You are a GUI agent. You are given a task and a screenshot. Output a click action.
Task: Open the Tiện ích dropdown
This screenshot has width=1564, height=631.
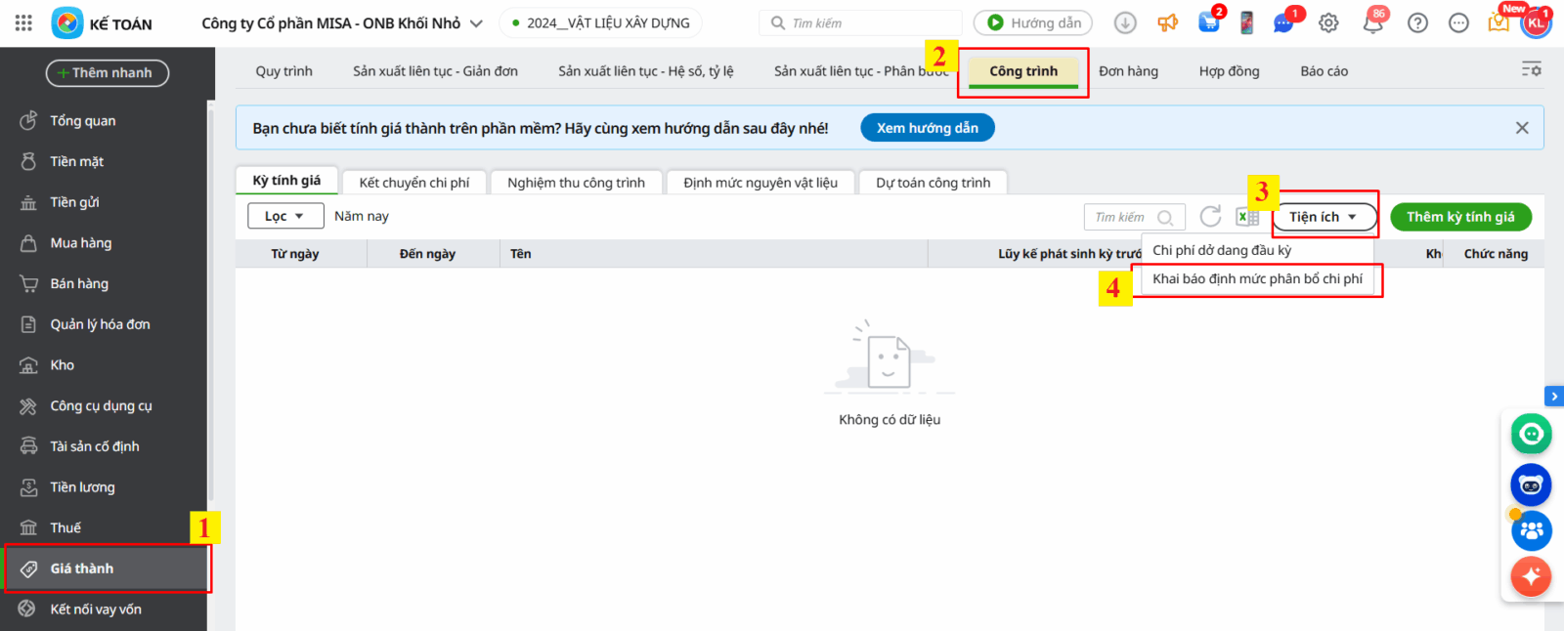[x=1324, y=217]
